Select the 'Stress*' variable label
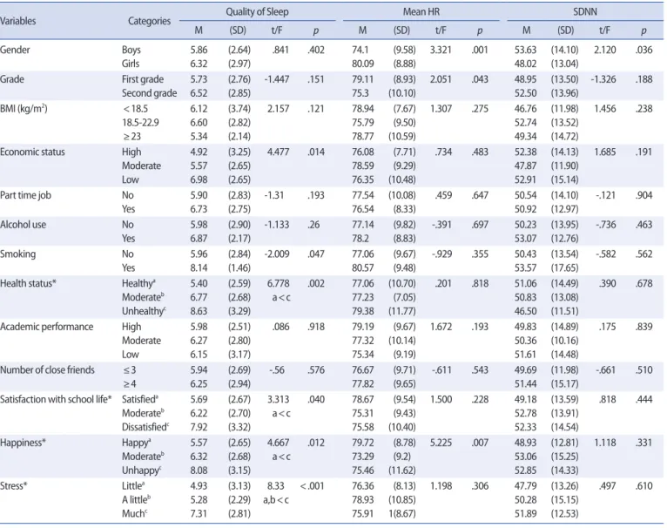The width and height of the screenshot is (667, 528). click(14, 486)
